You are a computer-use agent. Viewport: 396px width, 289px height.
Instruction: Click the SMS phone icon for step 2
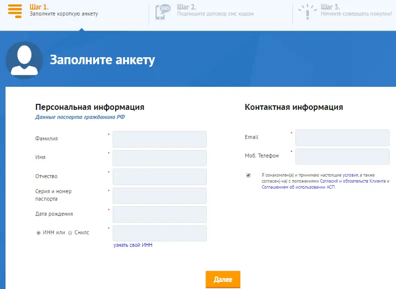click(x=163, y=12)
